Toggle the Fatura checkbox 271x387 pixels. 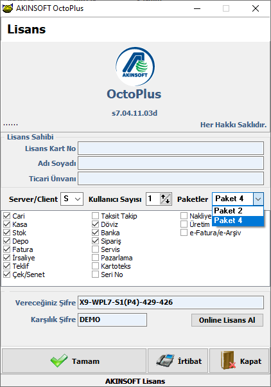(6, 249)
